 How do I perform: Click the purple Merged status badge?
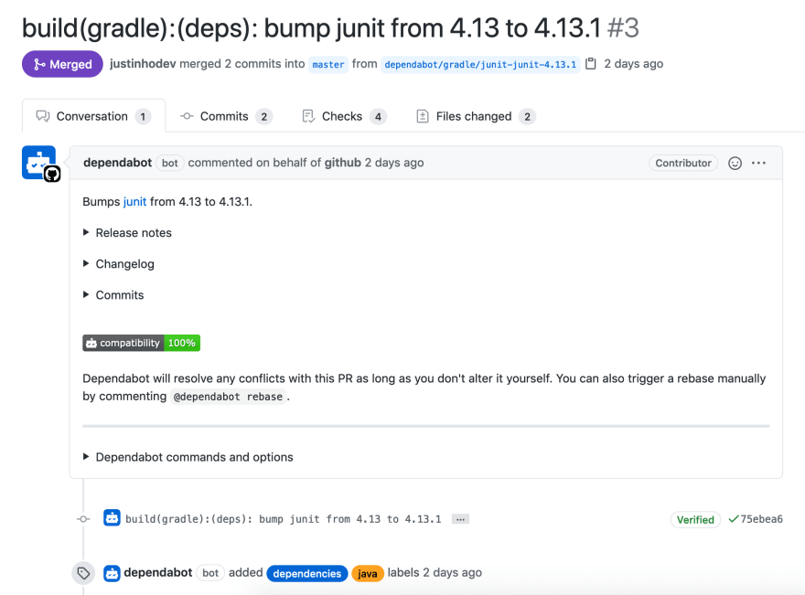pos(62,64)
